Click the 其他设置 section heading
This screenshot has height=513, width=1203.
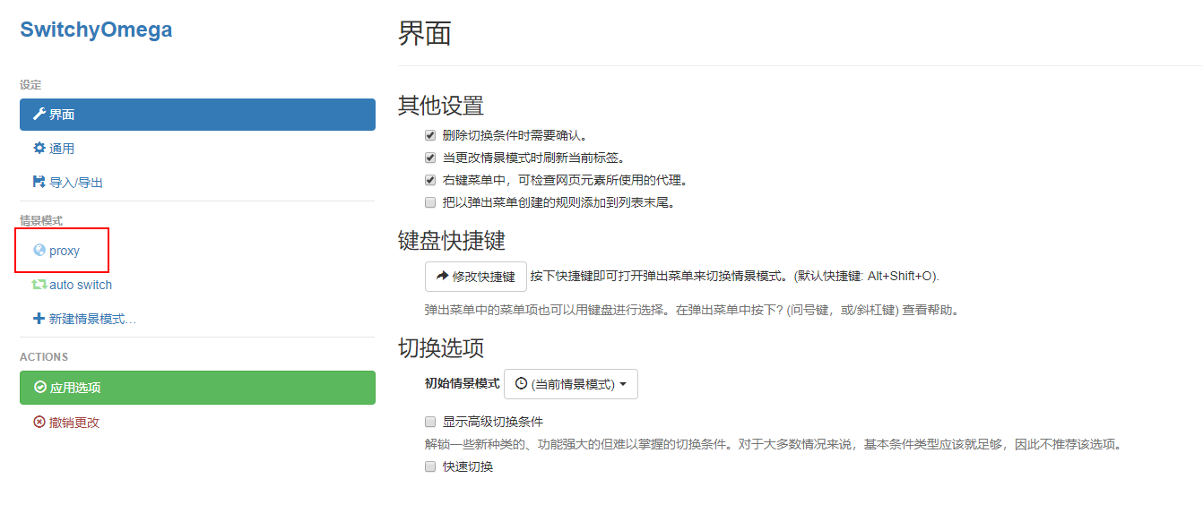441,106
